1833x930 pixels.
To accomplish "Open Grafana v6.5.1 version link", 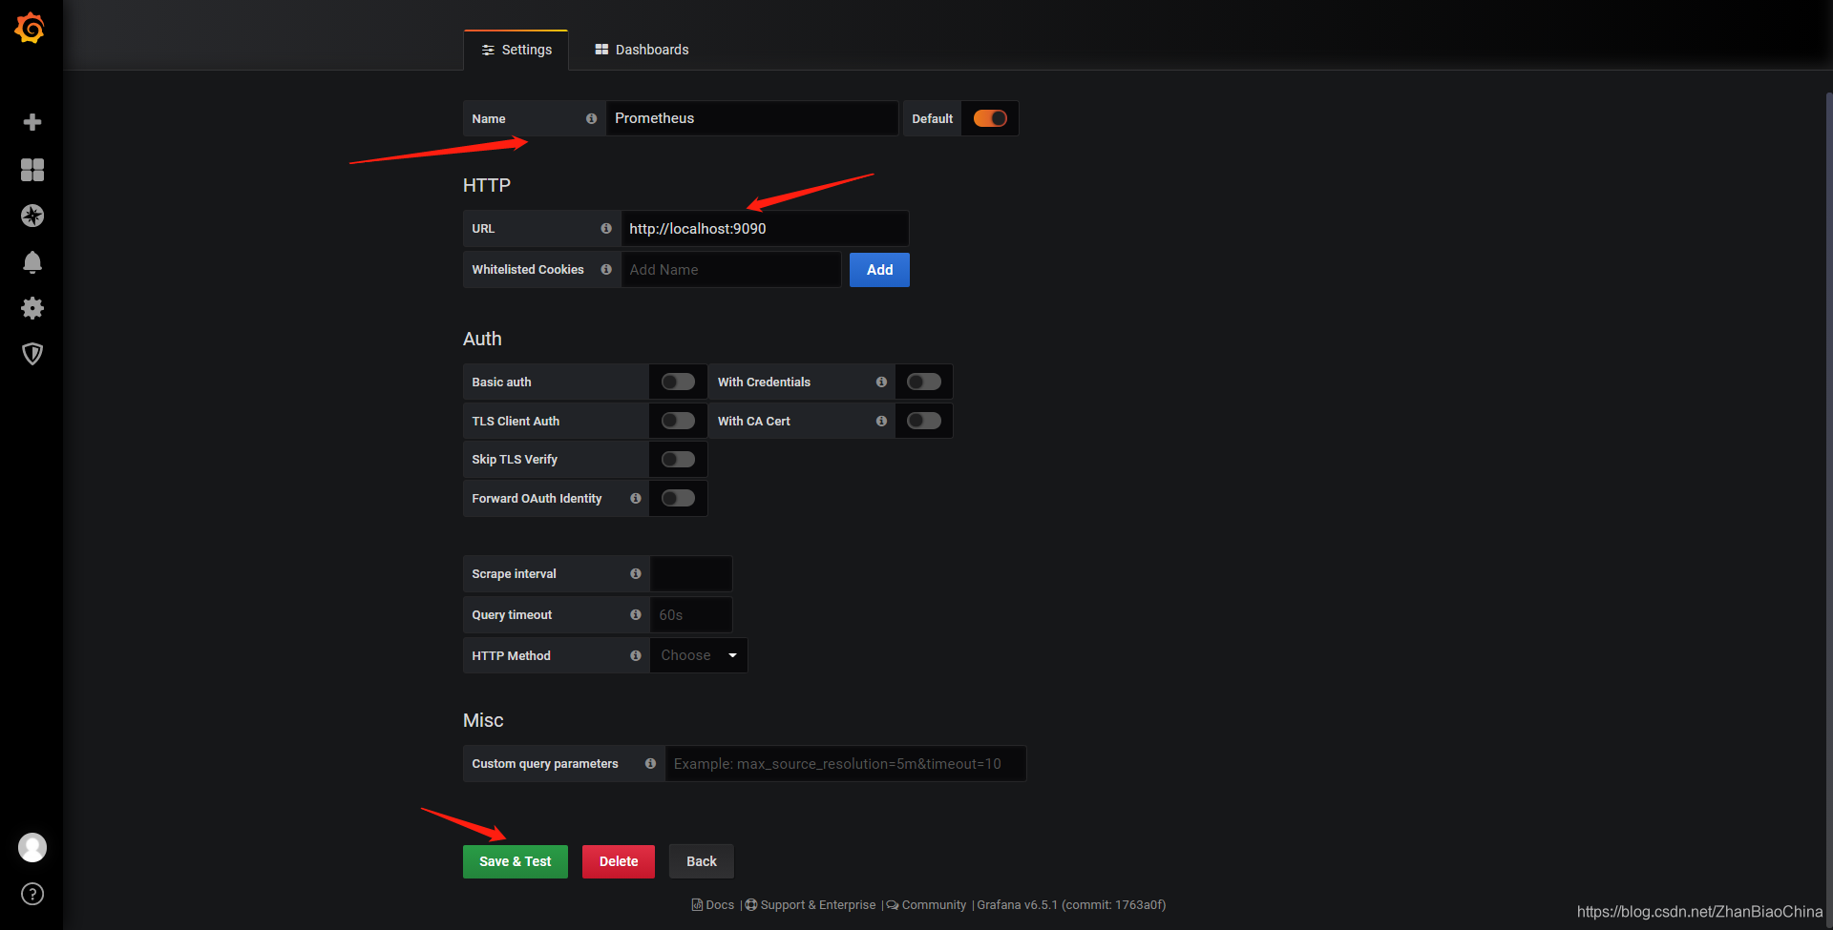I will [1071, 905].
